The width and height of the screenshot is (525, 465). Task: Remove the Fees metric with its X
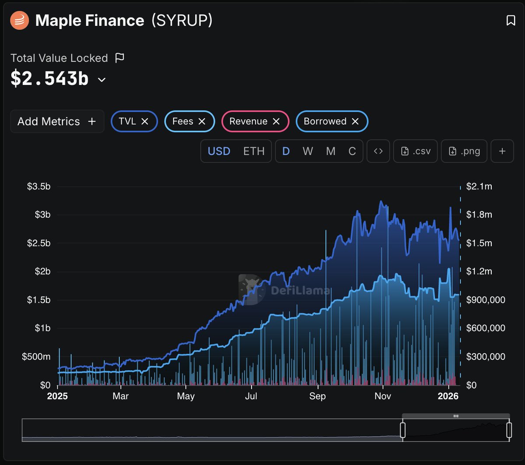coord(202,121)
